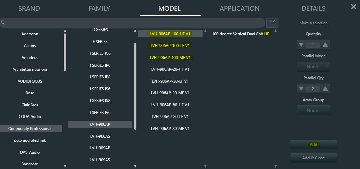Select the Amadeus brand
The height and width of the screenshot is (169, 360).
(30, 57)
